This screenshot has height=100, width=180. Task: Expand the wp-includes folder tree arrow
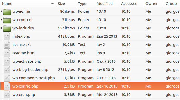tap(2, 28)
